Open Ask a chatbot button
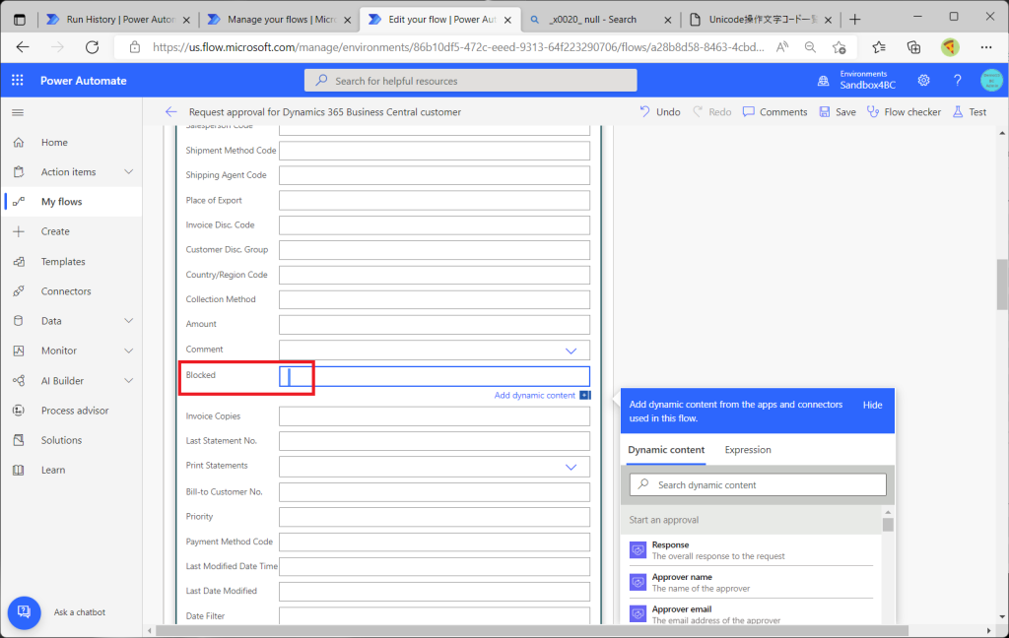 [x=24, y=612]
